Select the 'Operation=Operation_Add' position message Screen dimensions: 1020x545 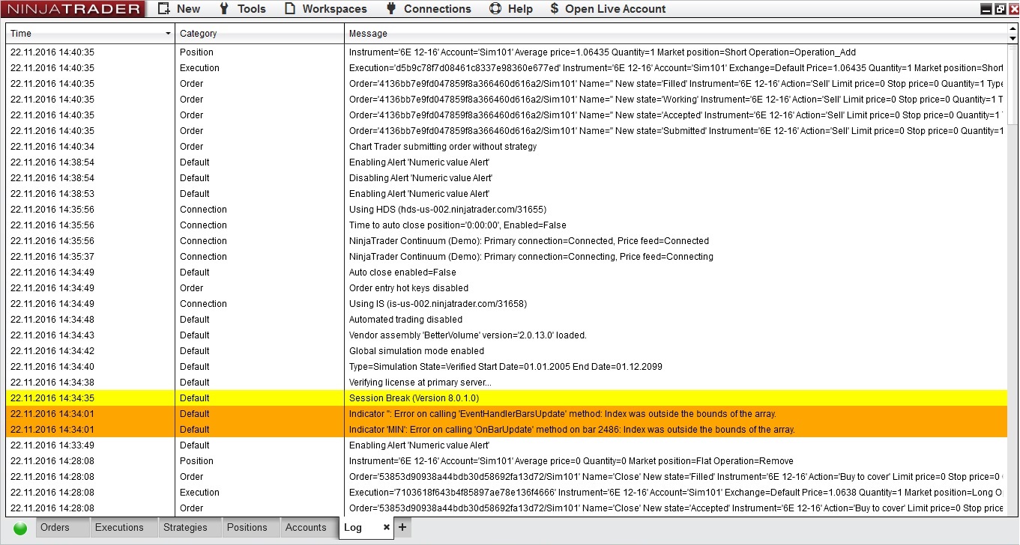(x=603, y=52)
